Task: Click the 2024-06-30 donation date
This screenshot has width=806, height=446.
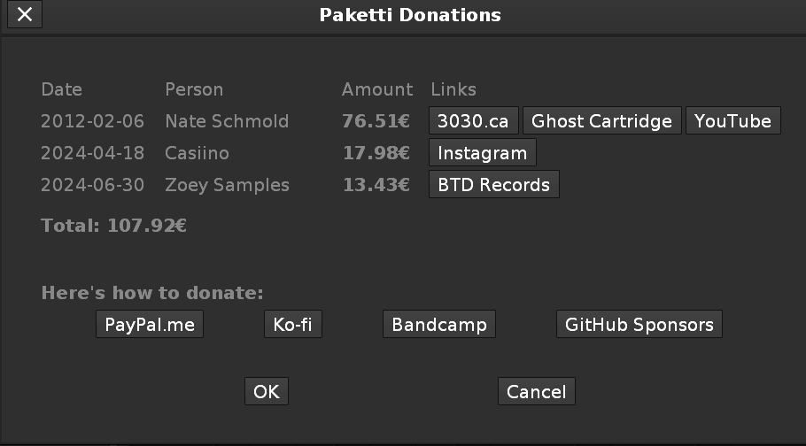Action: tap(92, 185)
